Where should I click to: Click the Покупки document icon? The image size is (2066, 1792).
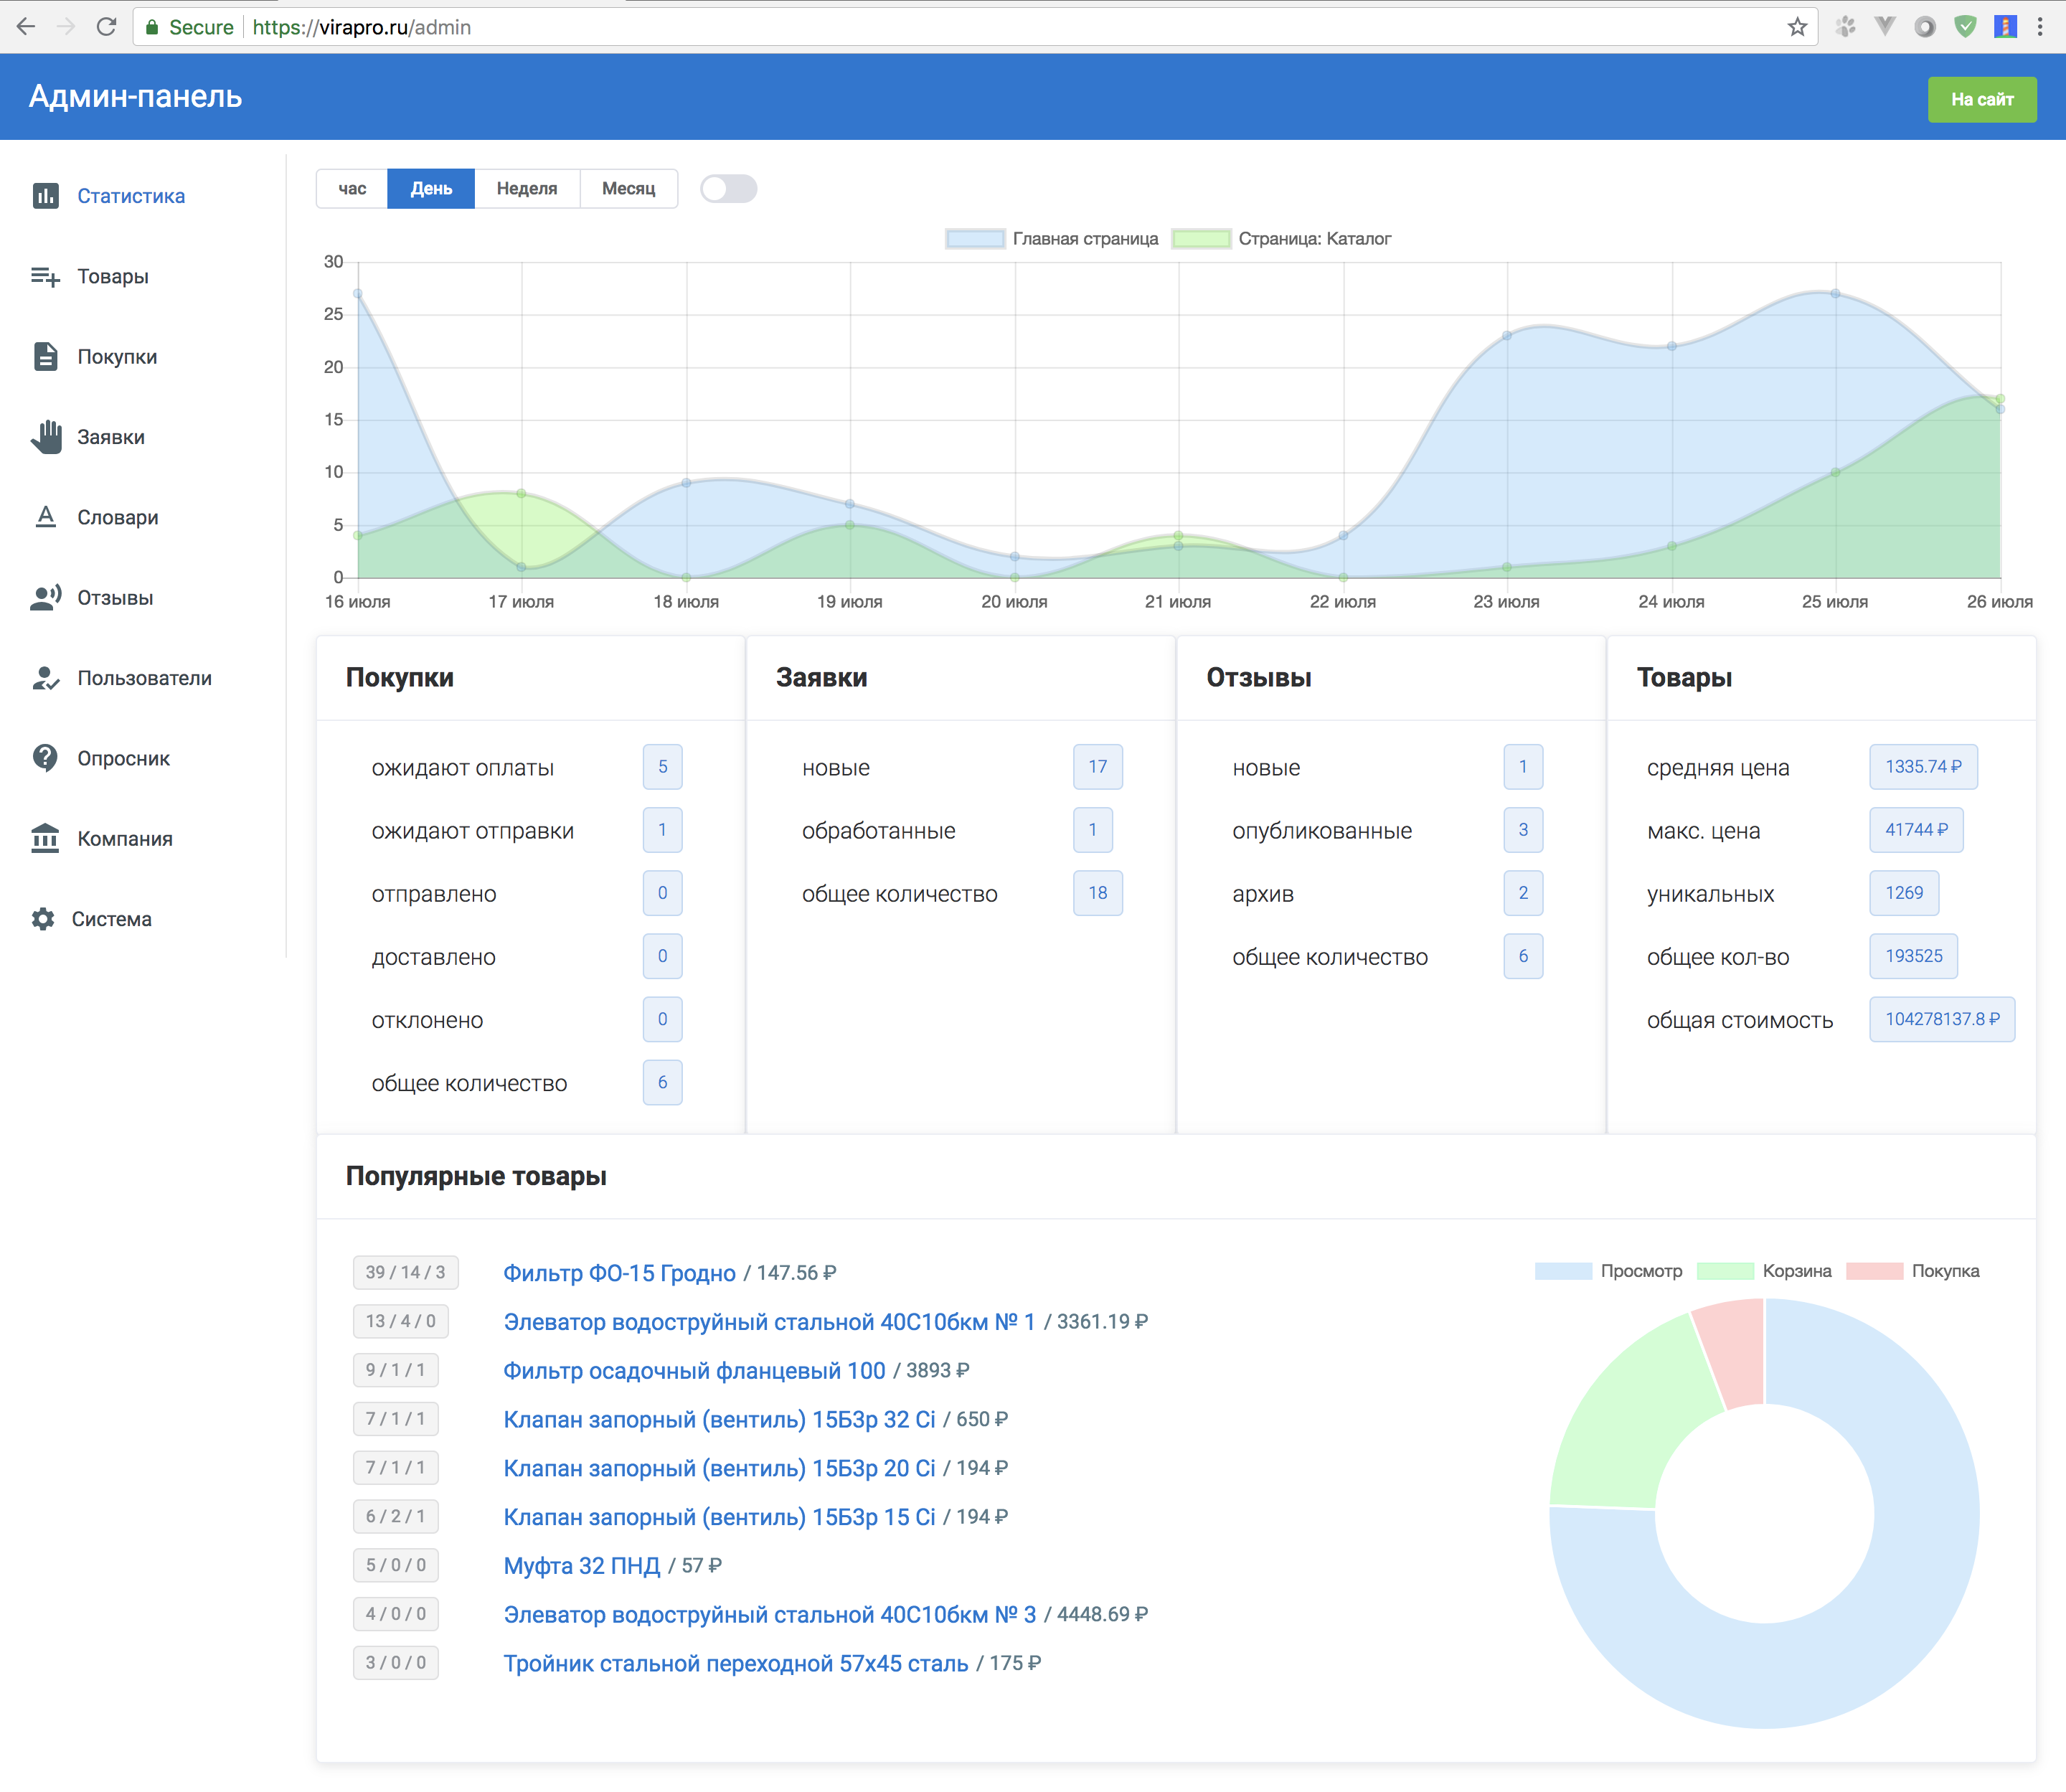[x=45, y=356]
